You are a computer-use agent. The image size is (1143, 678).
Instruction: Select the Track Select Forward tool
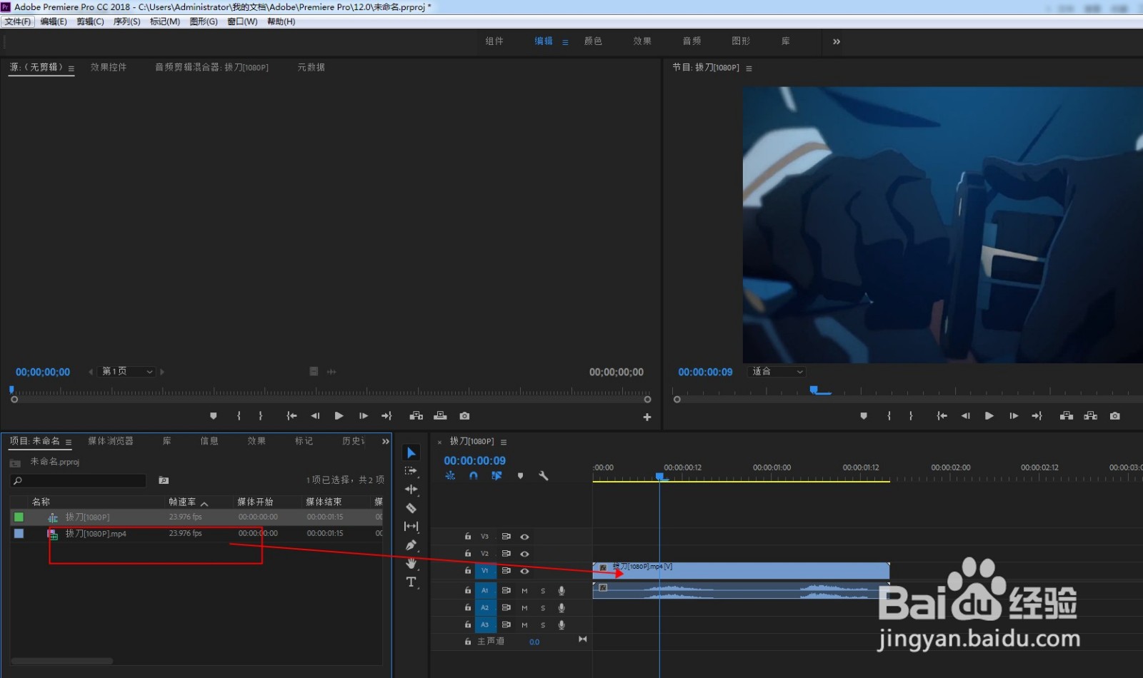click(x=411, y=471)
